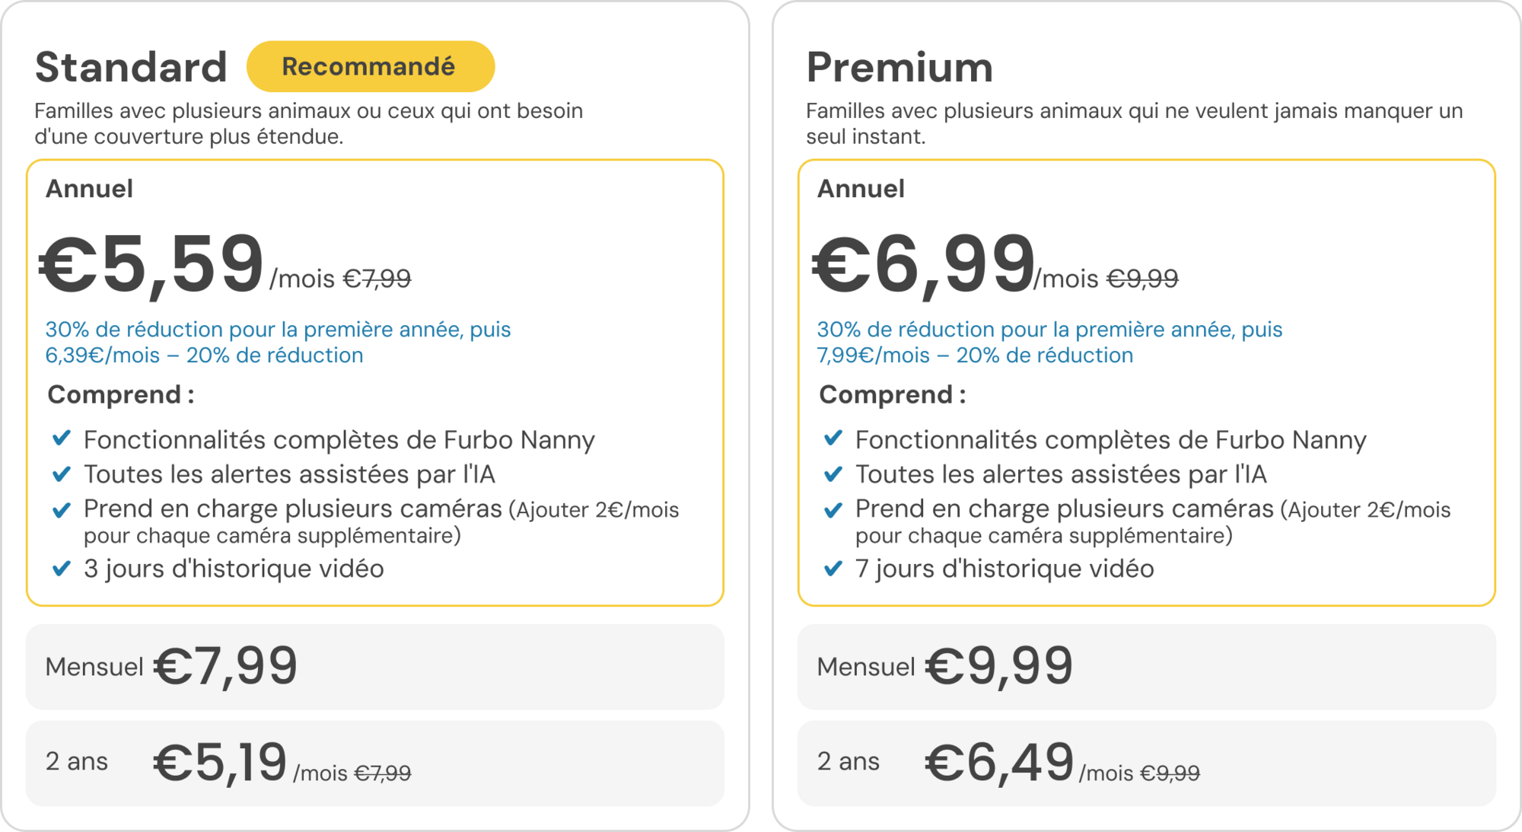Click checkmark beside Standard multiple cameras feature

tap(62, 509)
